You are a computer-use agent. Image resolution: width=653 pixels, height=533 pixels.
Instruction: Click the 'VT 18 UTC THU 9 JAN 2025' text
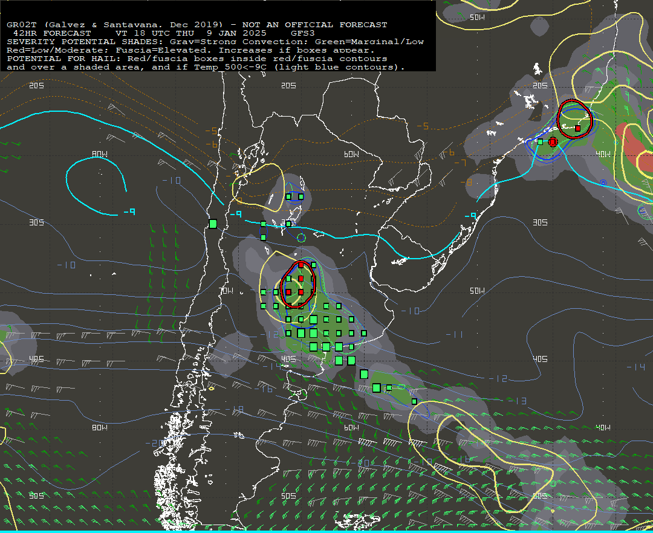click(190, 33)
